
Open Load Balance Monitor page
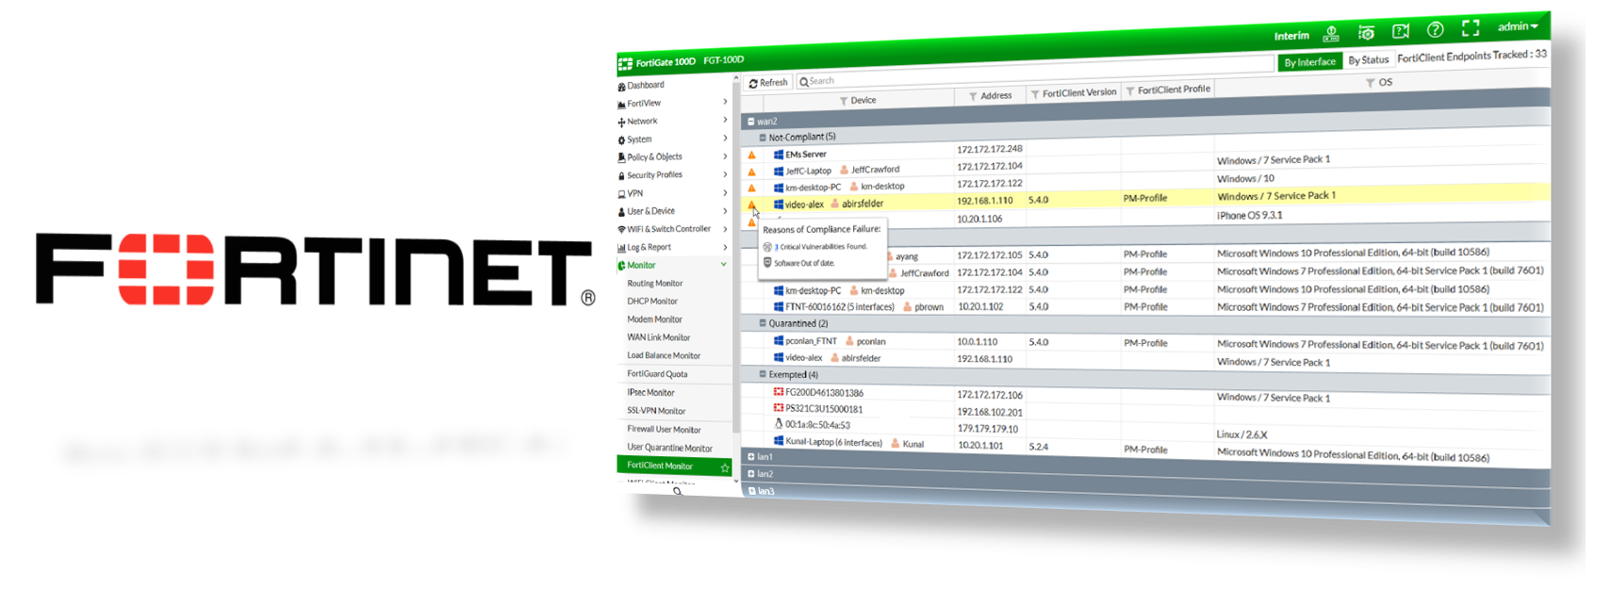point(664,356)
